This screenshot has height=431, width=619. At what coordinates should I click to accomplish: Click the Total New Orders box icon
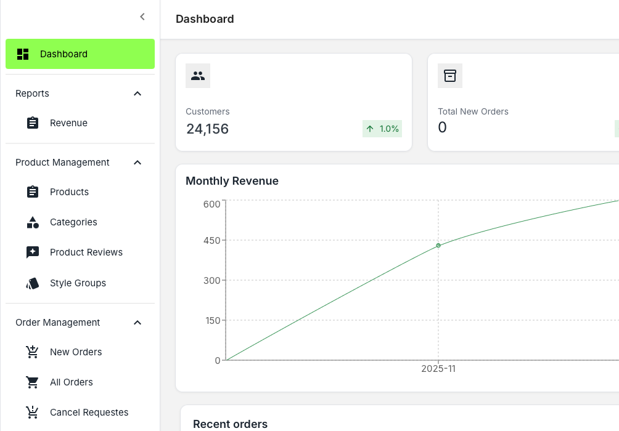pos(450,75)
